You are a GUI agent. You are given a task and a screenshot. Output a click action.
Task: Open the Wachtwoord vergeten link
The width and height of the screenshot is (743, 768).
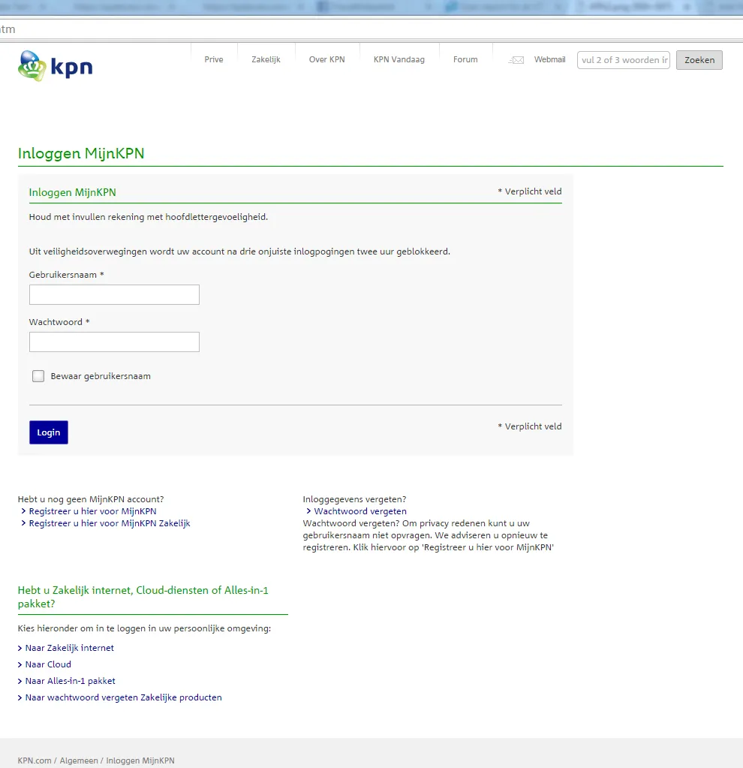360,510
